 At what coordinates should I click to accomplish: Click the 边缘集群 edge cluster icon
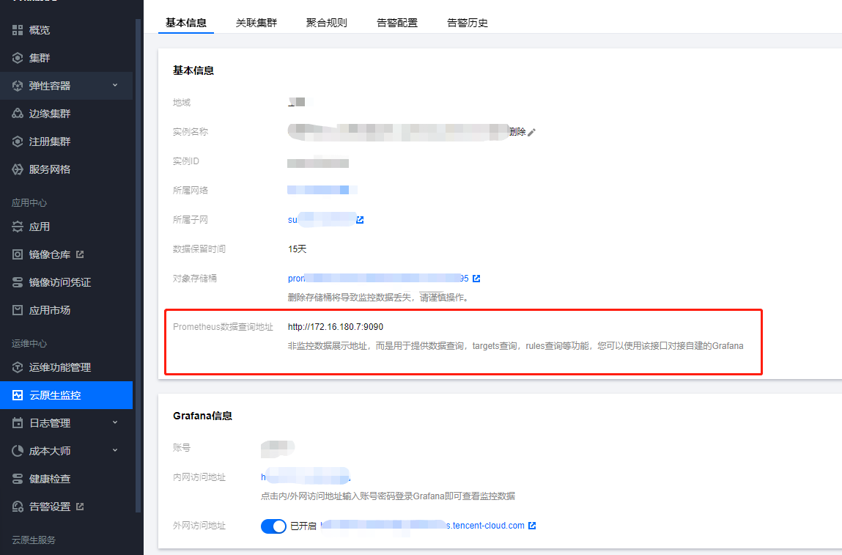tap(18, 114)
